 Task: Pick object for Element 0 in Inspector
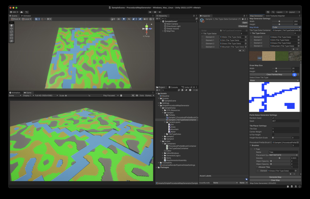pos(246,37)
